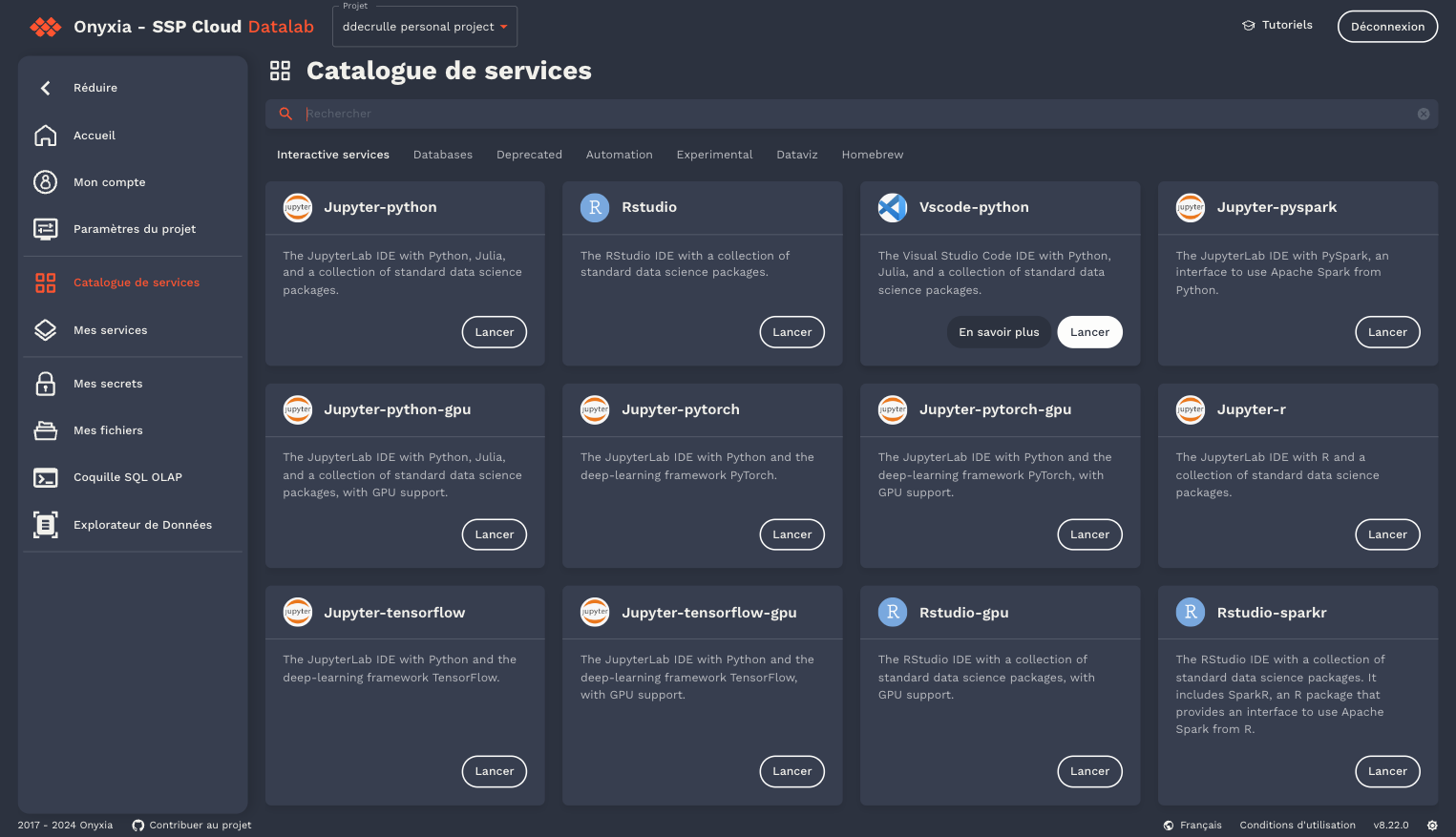Change language via Français selector
The height and width of the screenshot is (837, 1456).
tap(1192, 826)
